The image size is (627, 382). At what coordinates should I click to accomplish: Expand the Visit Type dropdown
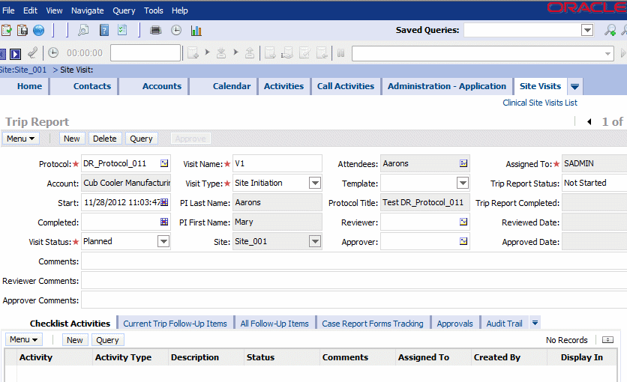pyautogui.click(x=315, y=183)
